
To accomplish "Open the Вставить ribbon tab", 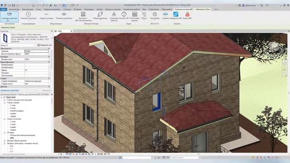I will [77, 9].
